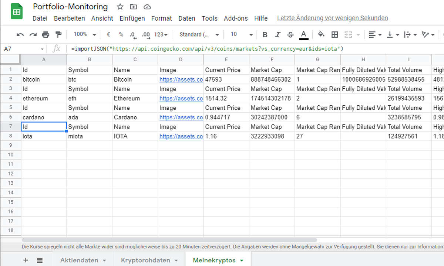Undo the last action

pyautogui.click(x=20, y=34)
